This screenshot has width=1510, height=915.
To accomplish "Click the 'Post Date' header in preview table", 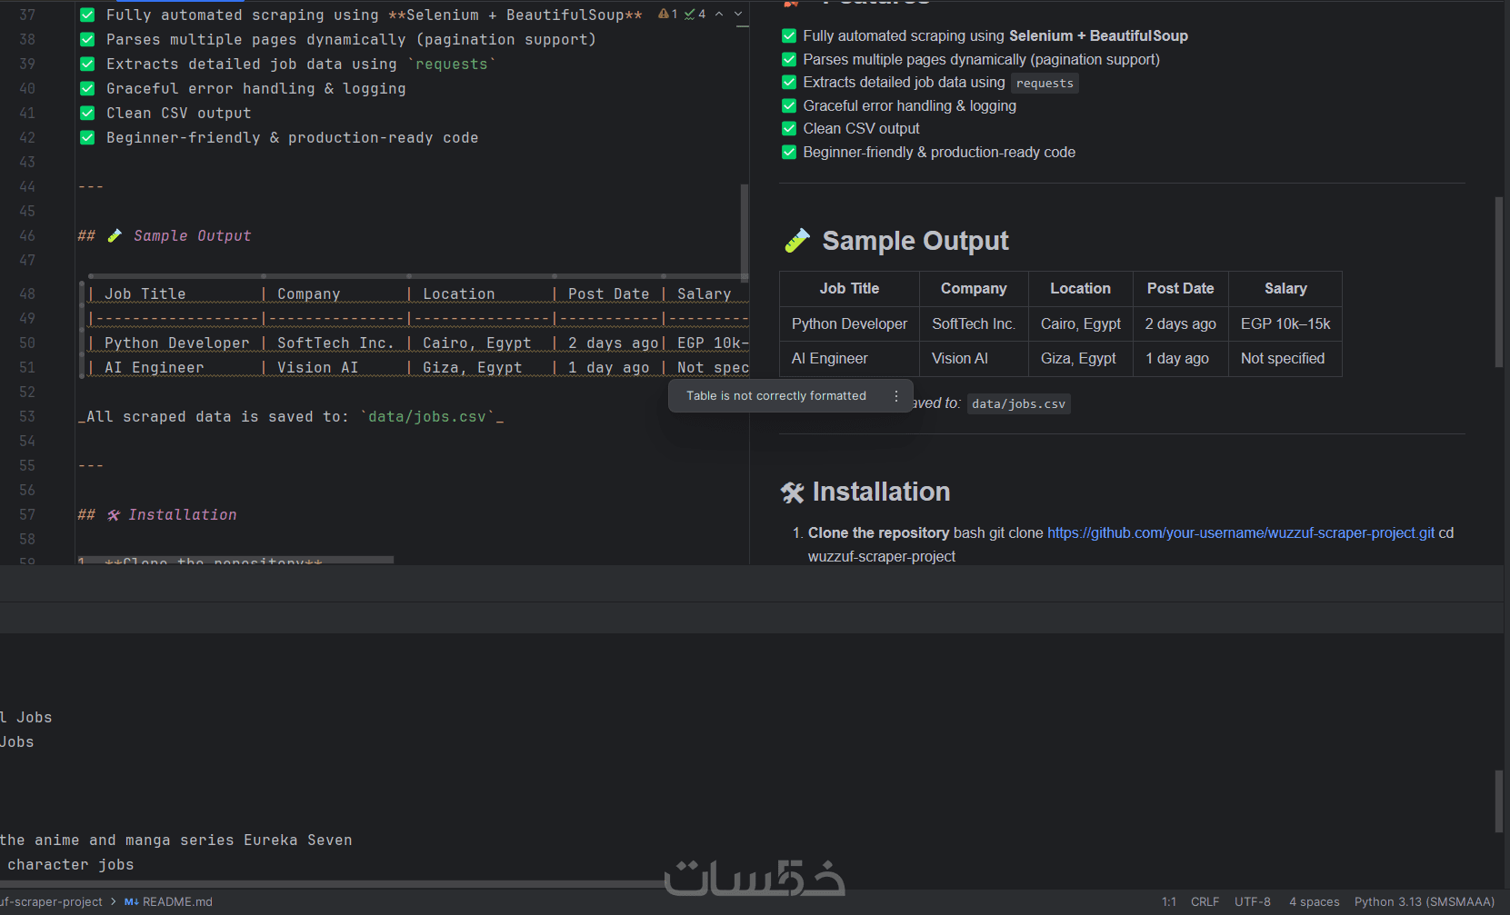I will pos(1180,289).
